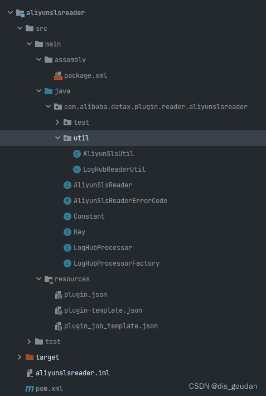Click the AliyunSlsReaderErrorCode enum icon
The height and width of the screenshot is (396, 266).
(x=67, y=201)
